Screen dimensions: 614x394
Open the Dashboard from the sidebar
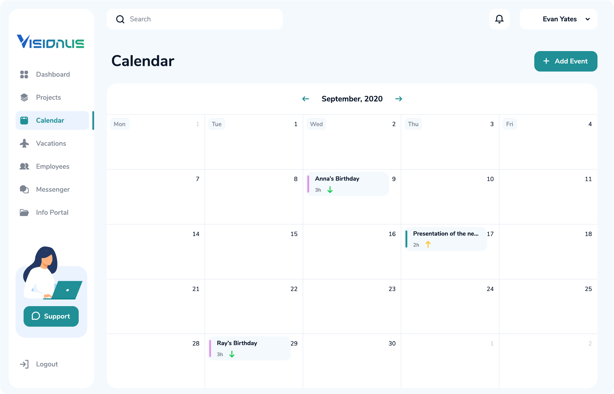tap(53, 74)
